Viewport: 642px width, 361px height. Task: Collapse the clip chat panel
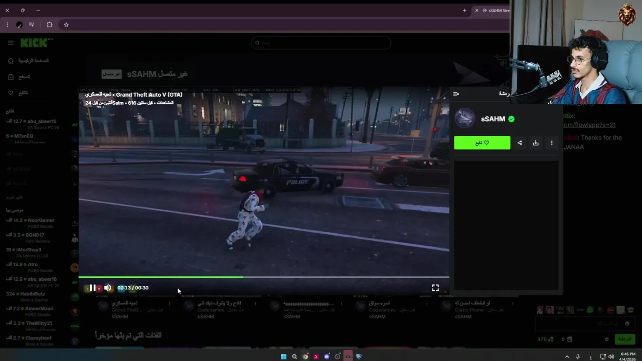[x=456, y=94]
